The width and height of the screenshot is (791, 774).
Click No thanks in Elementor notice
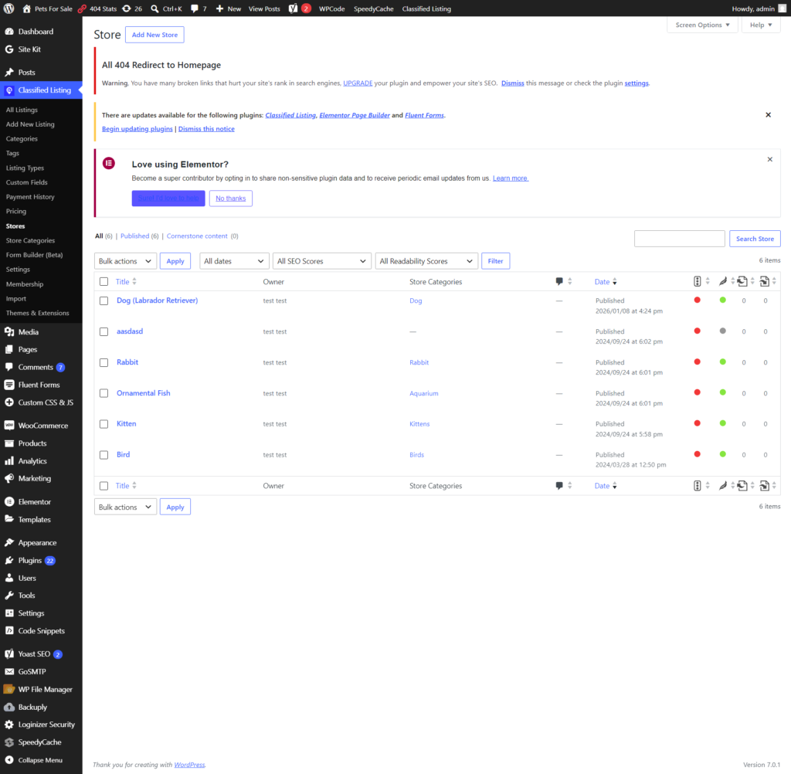coord(230,199)
